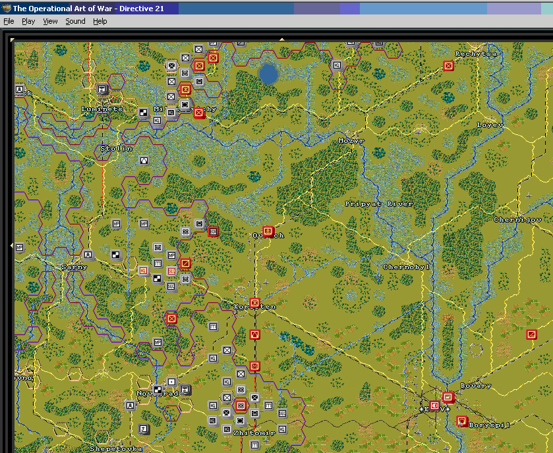Click the Pripyat River label
This screenshot has height=453, width=553.
coord(379,203)
